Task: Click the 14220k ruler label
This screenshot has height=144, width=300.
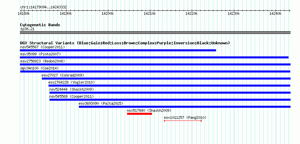Action: [x=191, y=13]
